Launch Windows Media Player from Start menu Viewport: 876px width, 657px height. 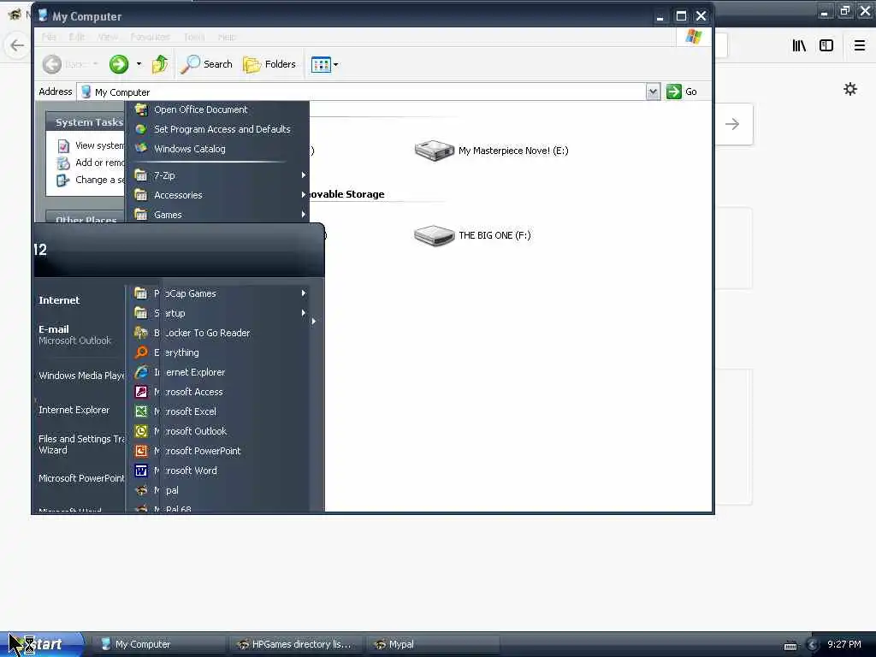(81, 376)
